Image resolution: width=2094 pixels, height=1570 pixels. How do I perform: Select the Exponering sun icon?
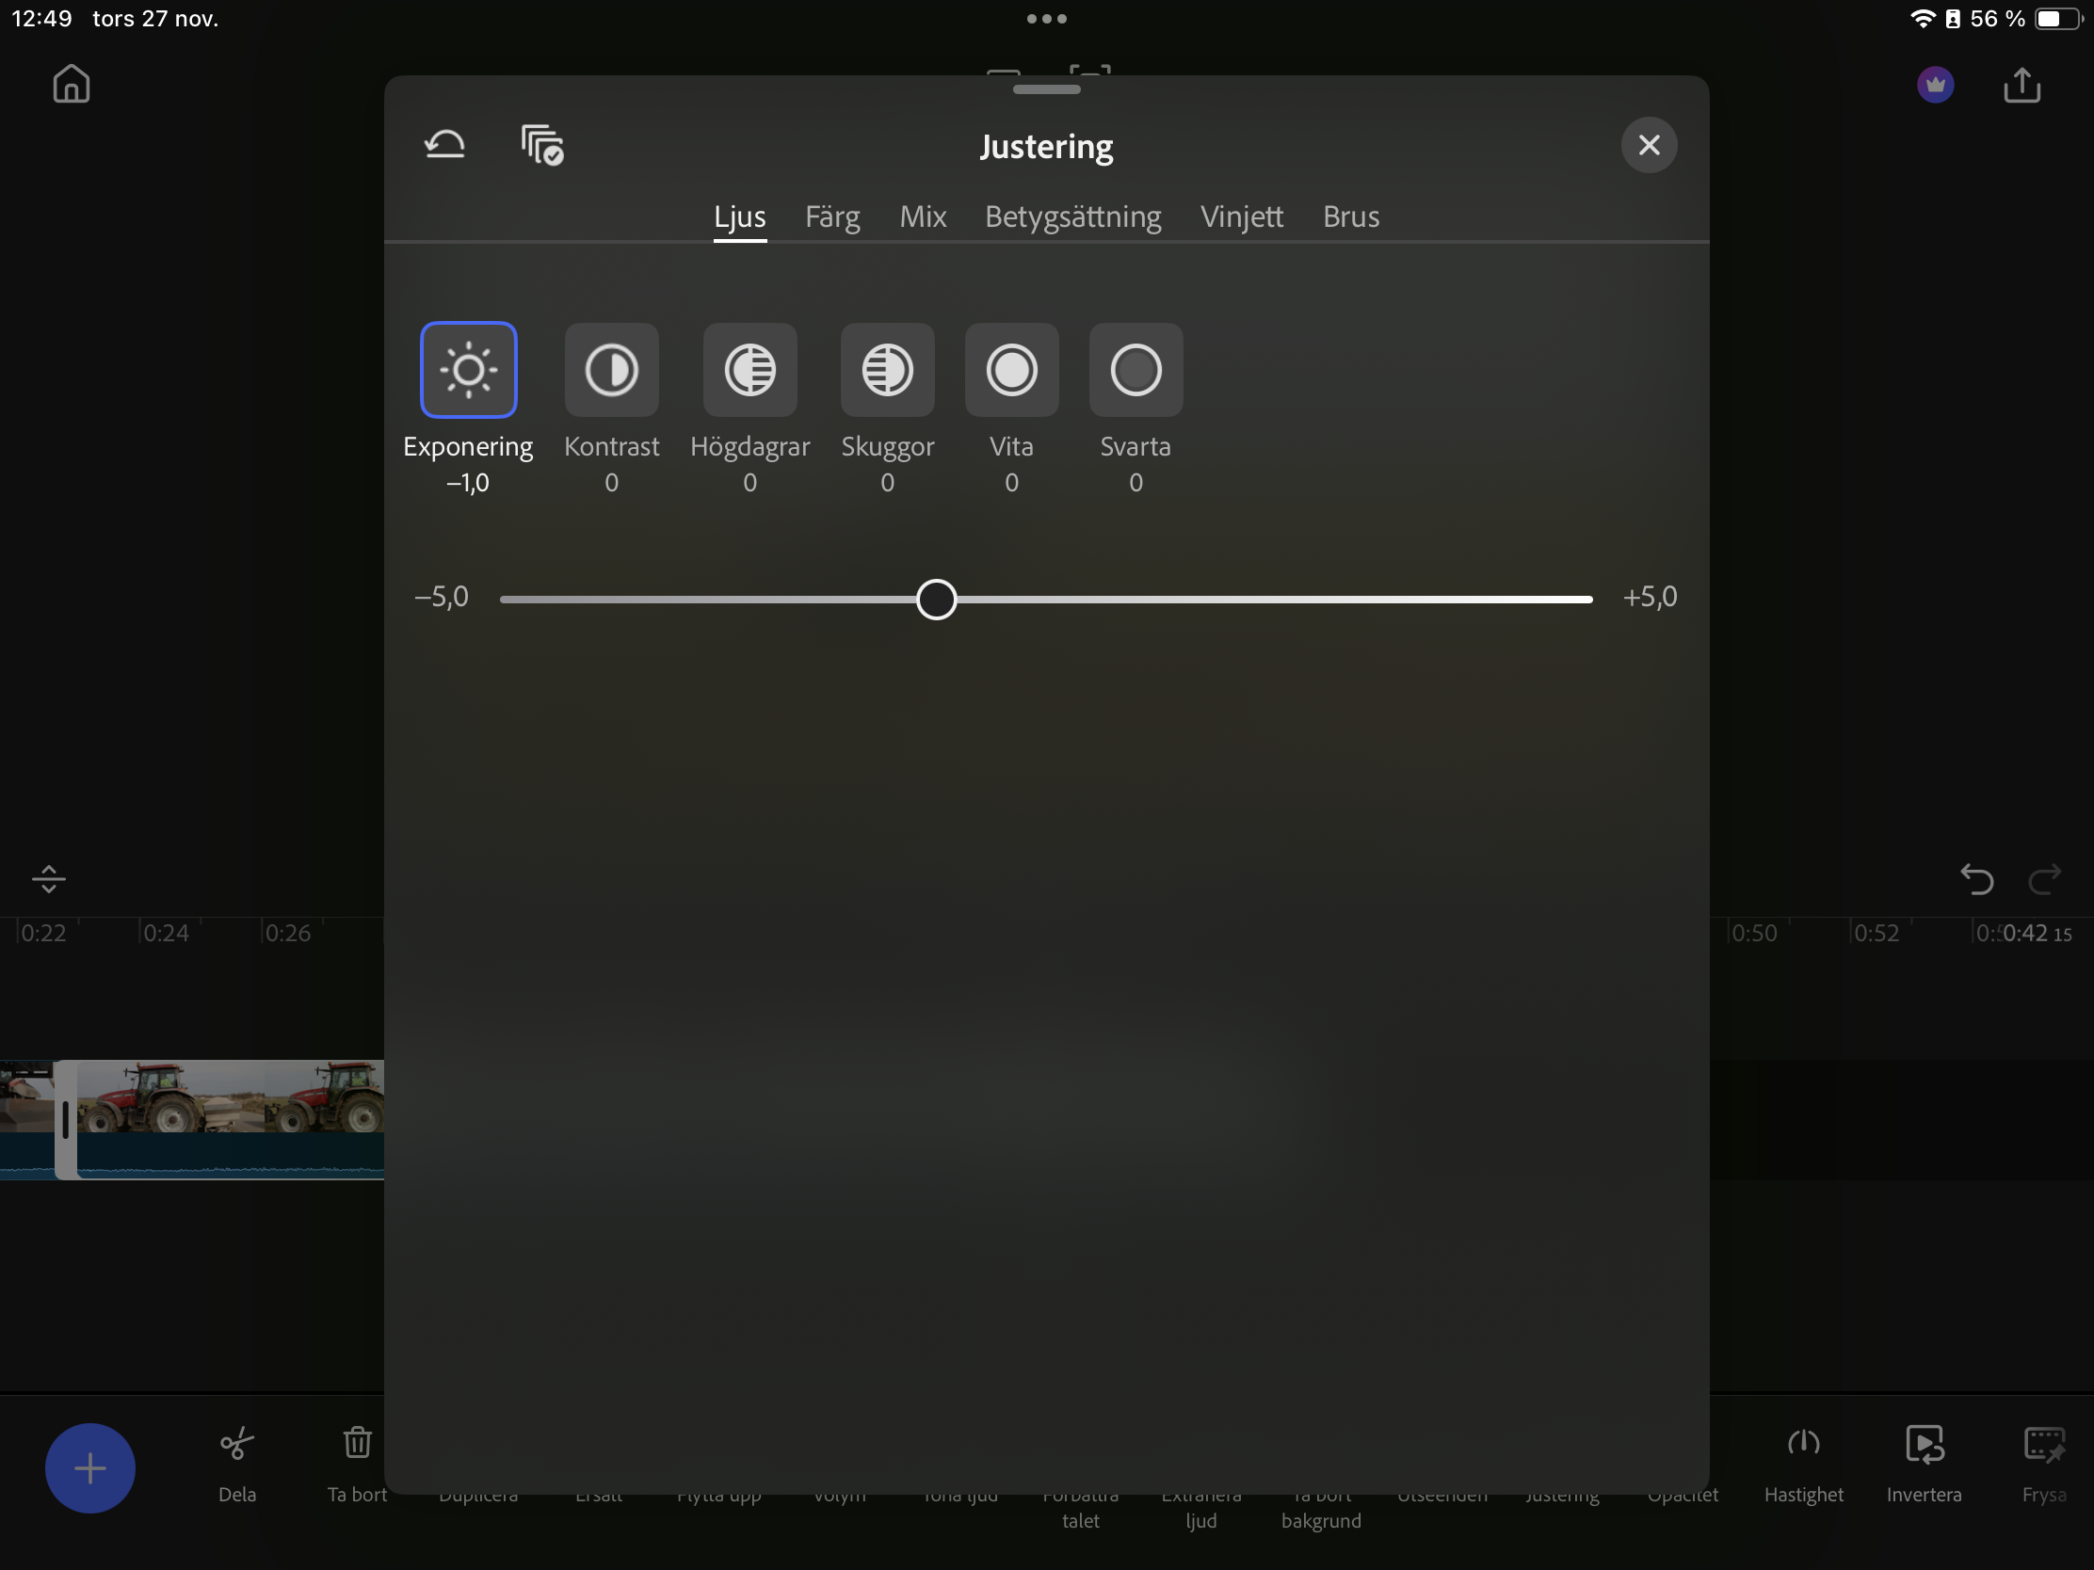click(x=468, y=370)
